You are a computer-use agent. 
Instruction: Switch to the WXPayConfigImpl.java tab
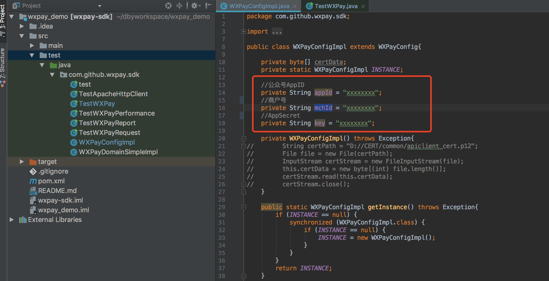[259, 6]
